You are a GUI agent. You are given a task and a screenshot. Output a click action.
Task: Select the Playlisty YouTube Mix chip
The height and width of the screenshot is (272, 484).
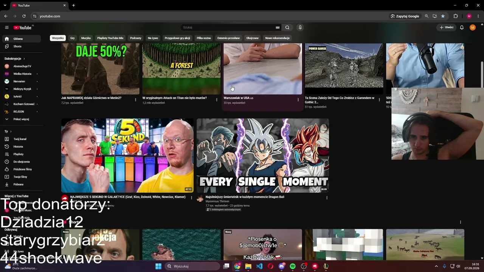click(x=110, y=38)
